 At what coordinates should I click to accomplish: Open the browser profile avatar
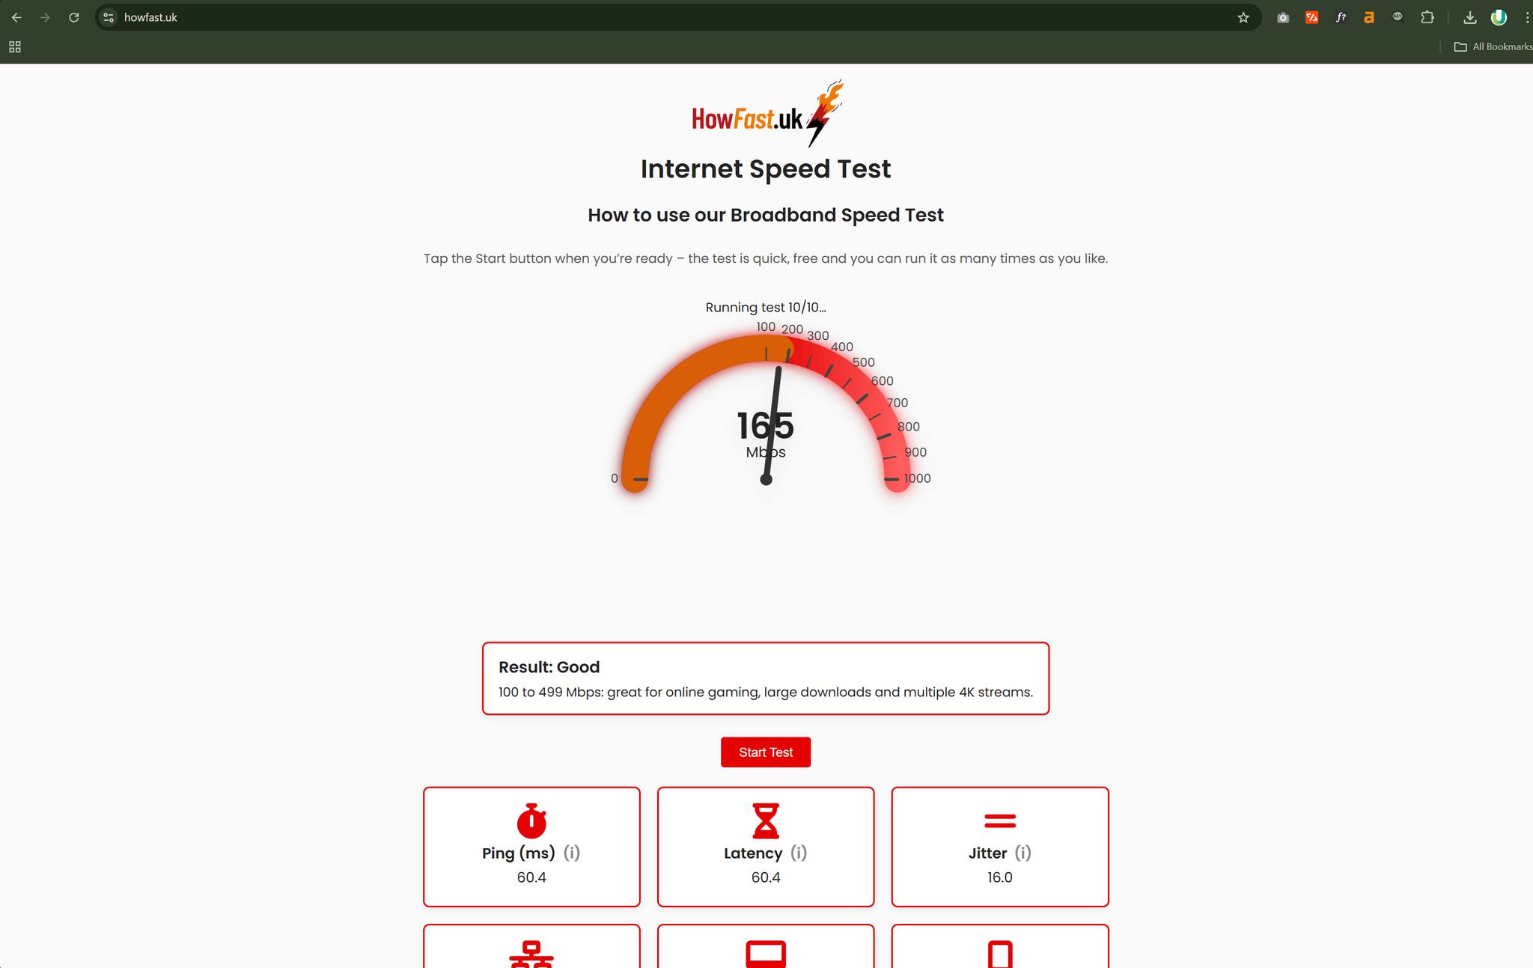point(1499,17)
